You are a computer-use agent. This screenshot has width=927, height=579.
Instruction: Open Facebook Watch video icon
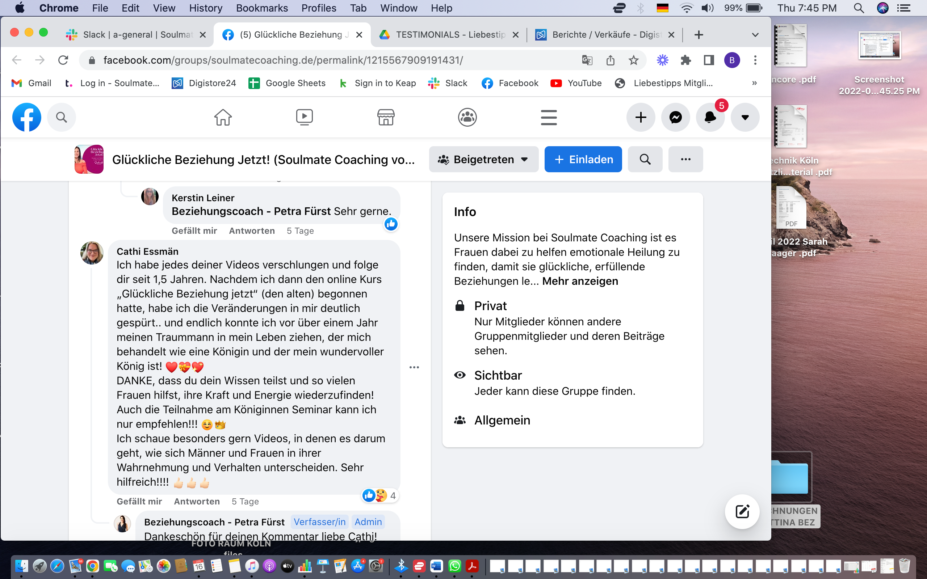click(x=304, y=117)
